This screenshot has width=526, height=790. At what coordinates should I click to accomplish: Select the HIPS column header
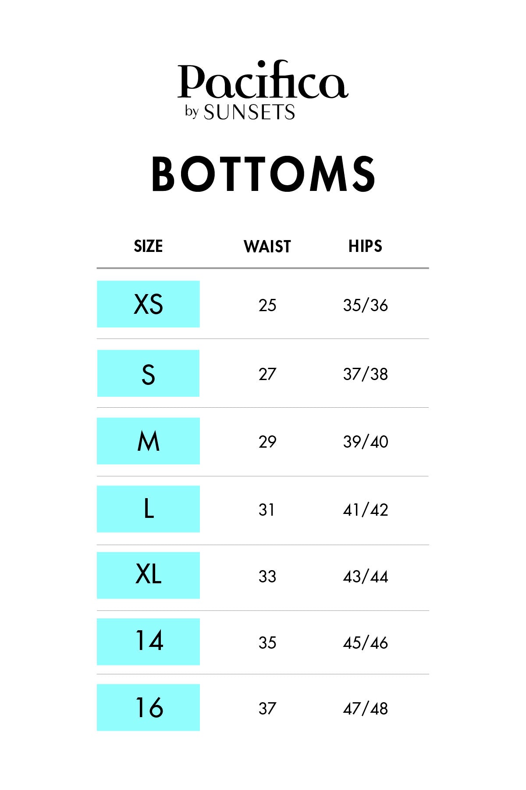[x=365, y=246]
